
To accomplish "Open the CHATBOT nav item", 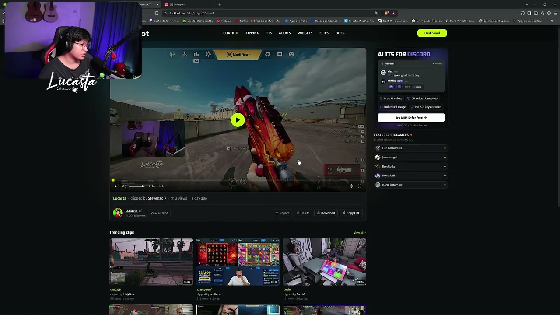I will point(231,33).
